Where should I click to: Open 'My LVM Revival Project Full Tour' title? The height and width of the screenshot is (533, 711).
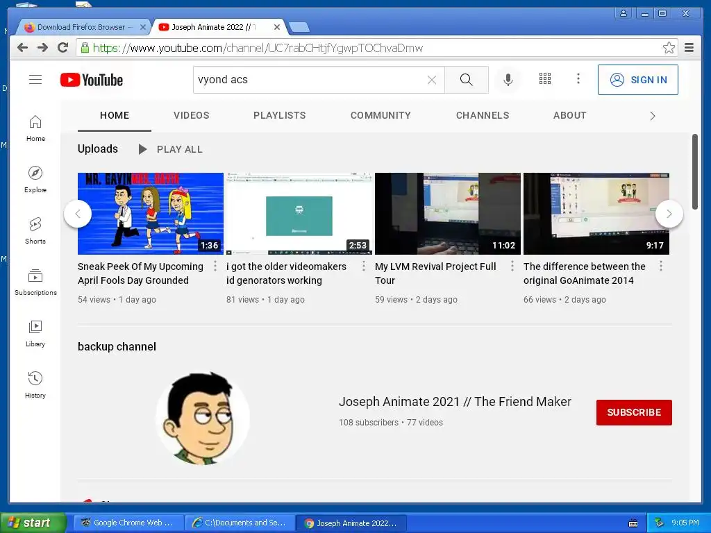point(435,273)
